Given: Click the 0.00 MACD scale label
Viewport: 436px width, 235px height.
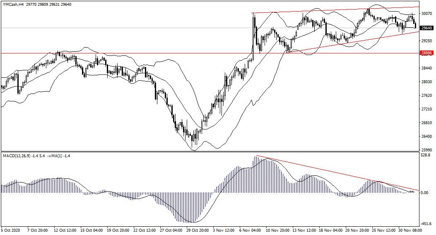Looking at the screenshot, I should coord(424,193).
